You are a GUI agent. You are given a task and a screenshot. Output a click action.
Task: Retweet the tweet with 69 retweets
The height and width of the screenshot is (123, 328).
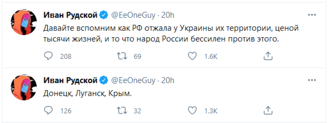click(121, 56)
